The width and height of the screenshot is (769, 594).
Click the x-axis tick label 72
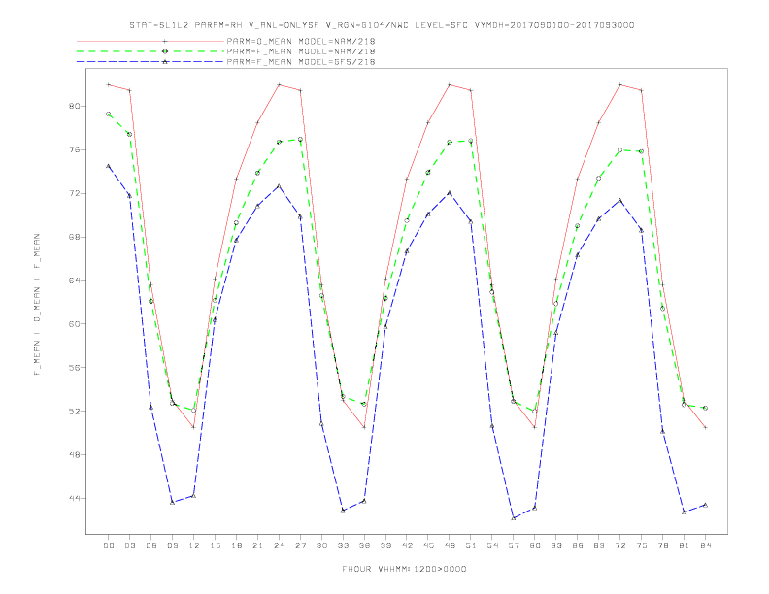[x=619, y=545]
